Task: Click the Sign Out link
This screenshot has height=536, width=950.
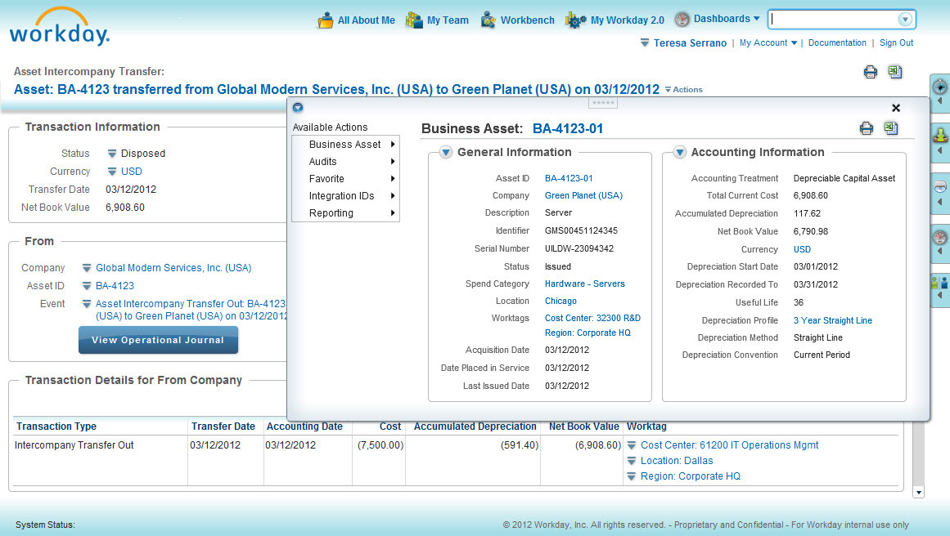Action: [897, 43]
